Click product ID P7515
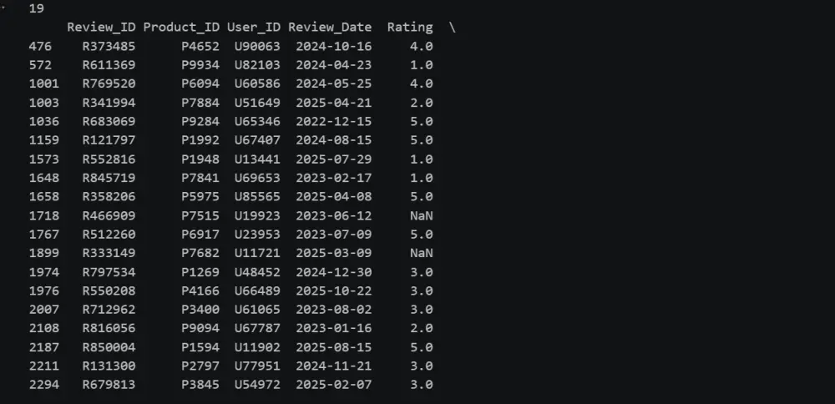This screenshot has width=835, height=404. click(x=200, y=215)
